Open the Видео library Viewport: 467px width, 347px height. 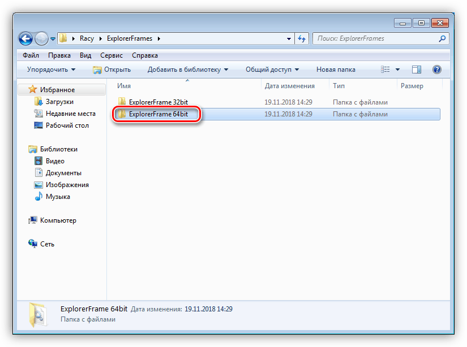click(x=55, y=161)
